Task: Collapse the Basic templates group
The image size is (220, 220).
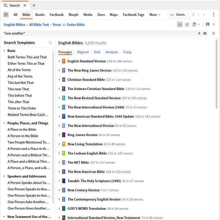Action: click(x=4, y=50)
